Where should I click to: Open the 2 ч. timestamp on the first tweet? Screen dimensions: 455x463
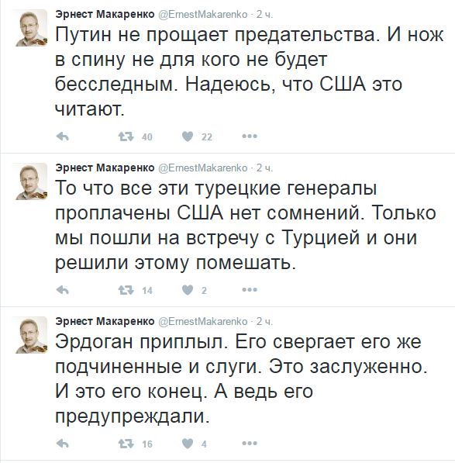264,14
